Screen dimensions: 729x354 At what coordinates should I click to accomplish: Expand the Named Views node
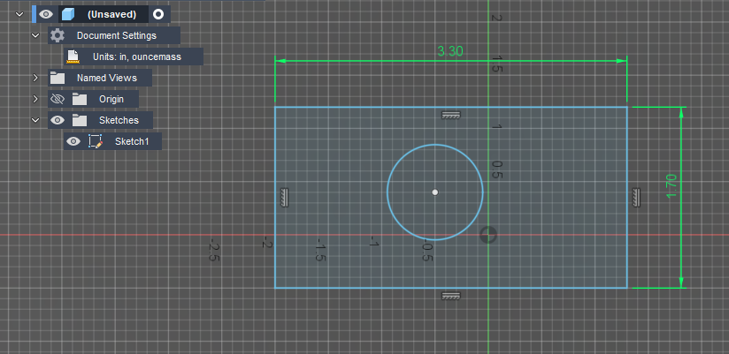35,78
